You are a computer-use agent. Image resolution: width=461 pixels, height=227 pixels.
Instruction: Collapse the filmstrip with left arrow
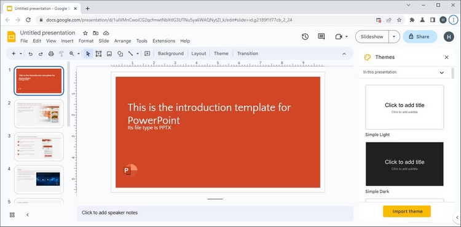click(28, 215)
